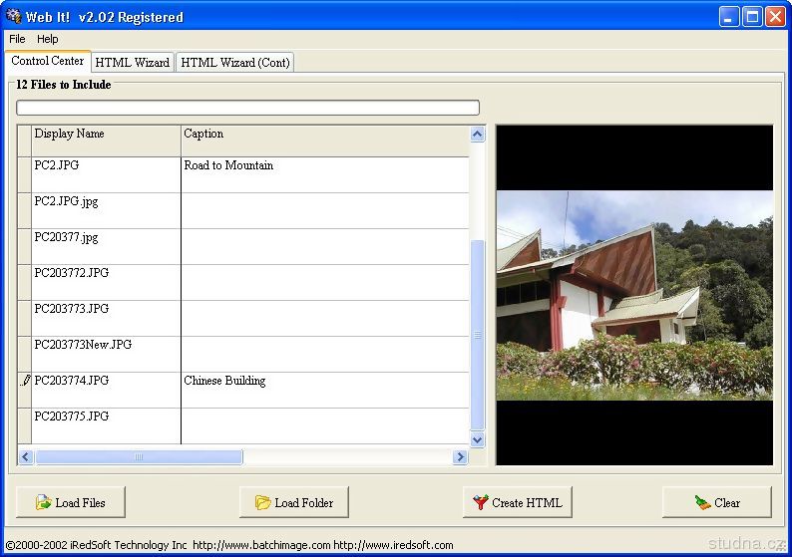Screen dimensions: 792x557
Task: Select the Control Center tab
Action: [x=47, y=61]
